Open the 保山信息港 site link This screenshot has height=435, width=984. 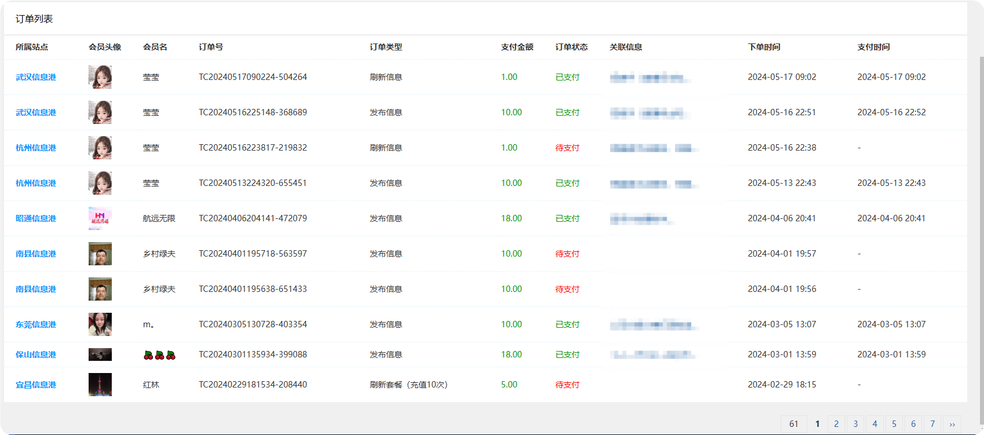(36, 354)
